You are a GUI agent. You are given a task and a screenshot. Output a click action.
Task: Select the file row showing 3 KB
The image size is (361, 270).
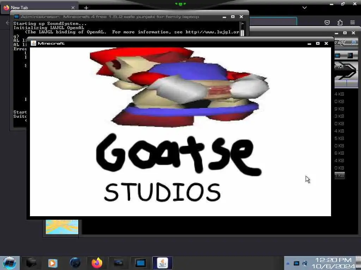(x=339, y=116)
